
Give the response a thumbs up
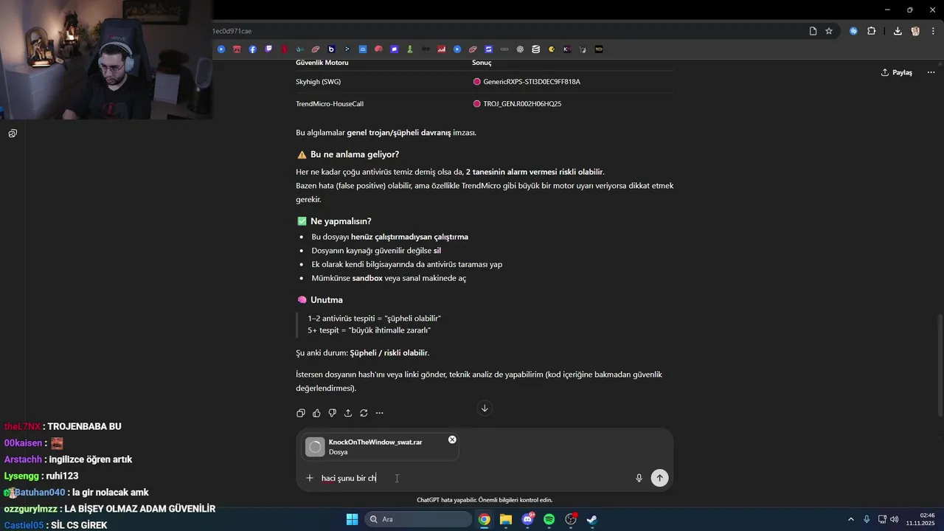click(316, 413)
